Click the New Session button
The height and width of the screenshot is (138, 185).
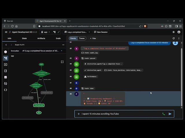click(101, 32)
